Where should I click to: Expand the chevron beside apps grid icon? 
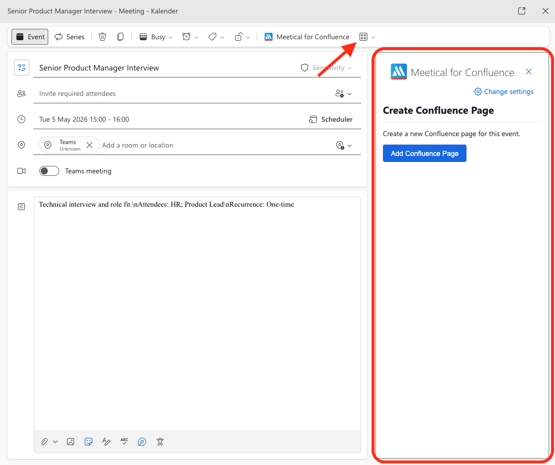(x=373, y=37)
